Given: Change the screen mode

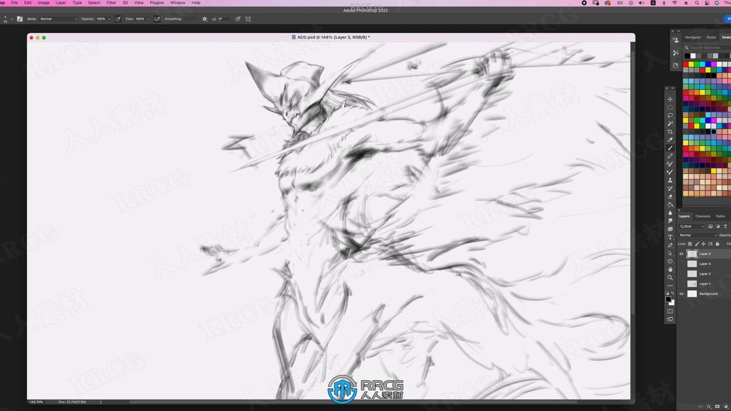Looking at the screenshot, I should pyautogui.click(x=670, y=319).
